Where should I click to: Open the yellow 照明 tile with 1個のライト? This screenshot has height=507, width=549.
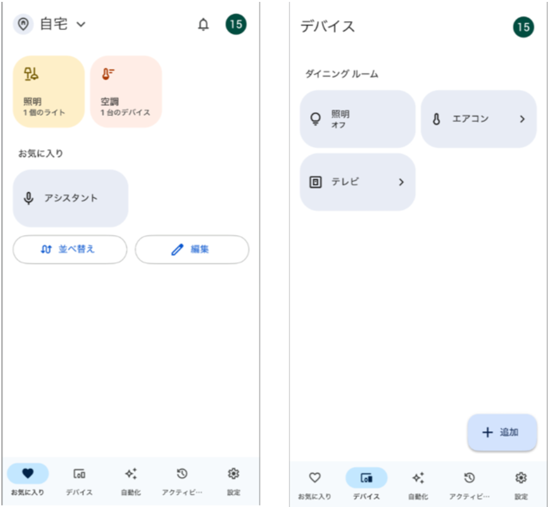[49, 91]
